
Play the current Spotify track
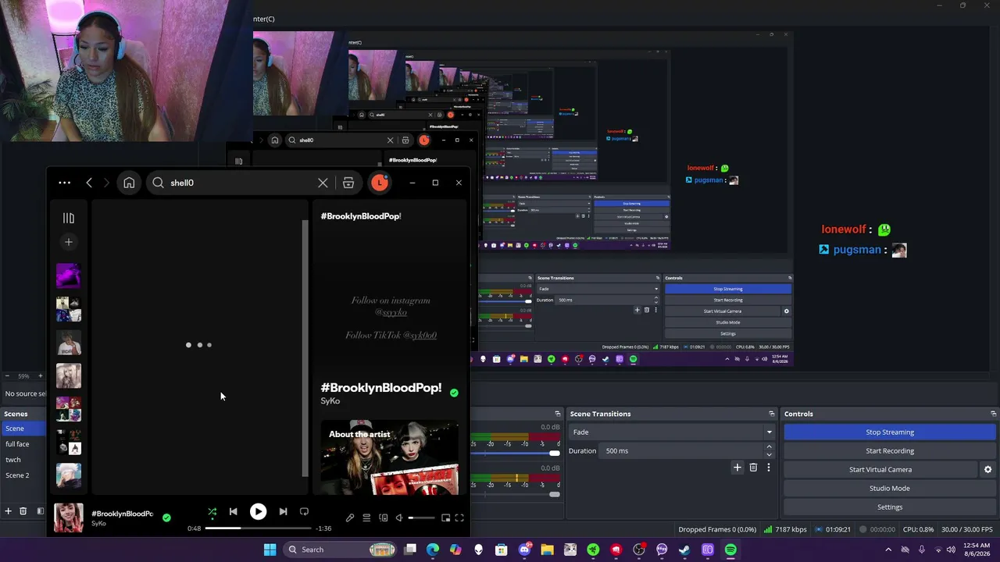tap(258, 512)
